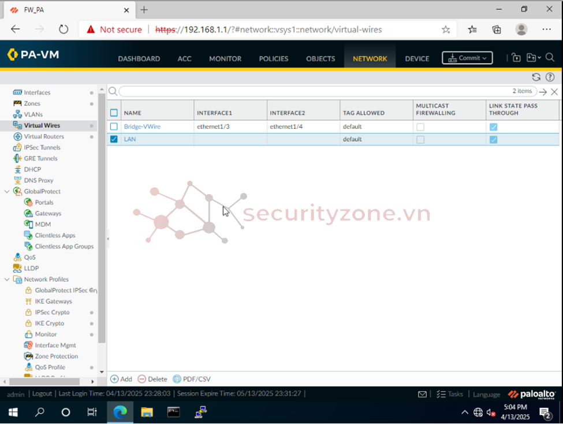This screenshot has height=424, width=563.
Task: Click the QoS Profile icon
Action: click(x=28, y=367)
